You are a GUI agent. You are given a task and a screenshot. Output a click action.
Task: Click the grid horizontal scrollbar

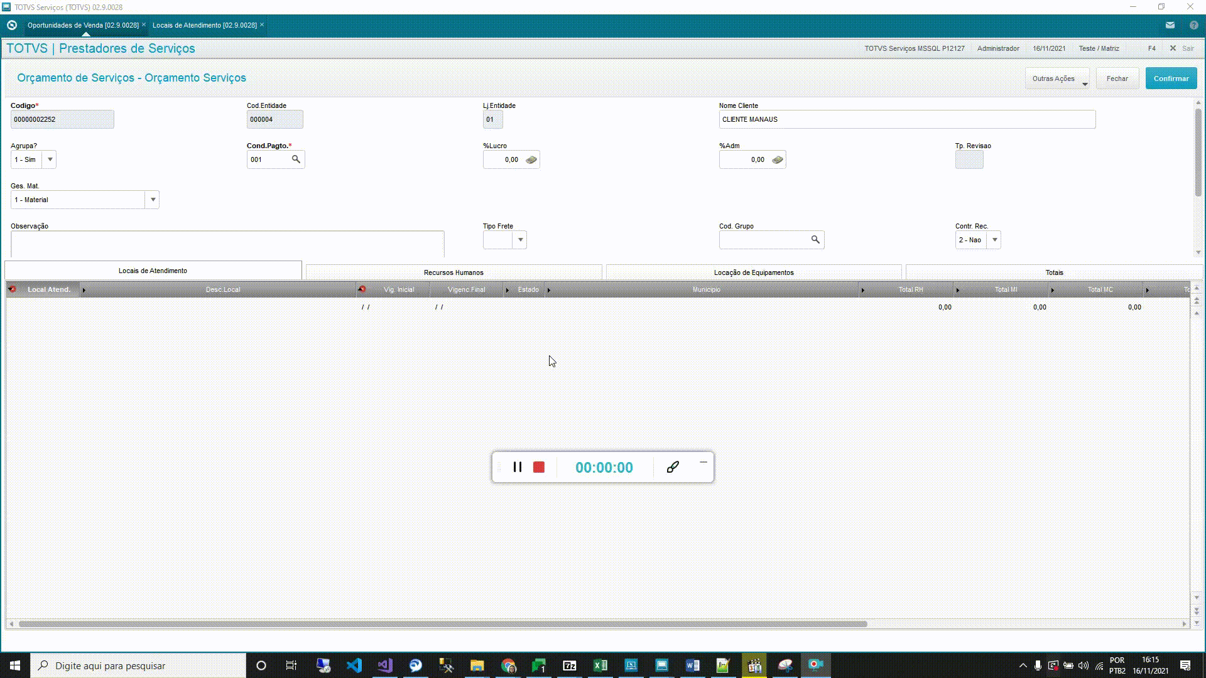(x=443, y=624)
